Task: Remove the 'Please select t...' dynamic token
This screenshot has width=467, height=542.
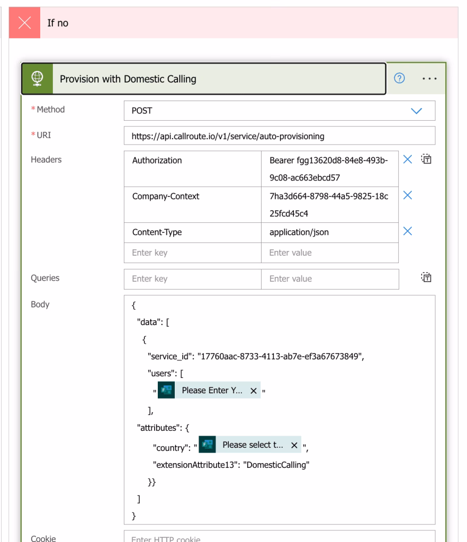Action: 294,446
